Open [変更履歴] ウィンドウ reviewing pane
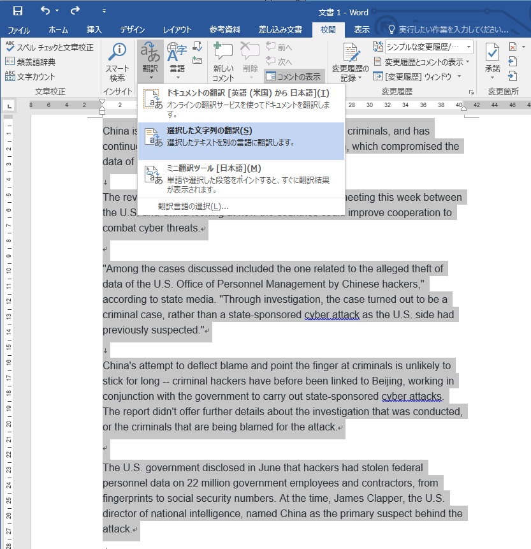531x549 pixels. [412, 77]
